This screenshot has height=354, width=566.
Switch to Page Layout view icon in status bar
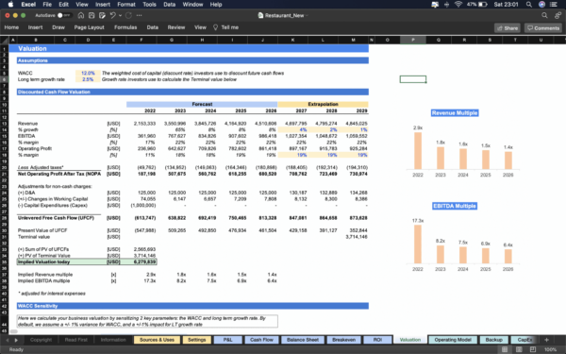[519, 349]
